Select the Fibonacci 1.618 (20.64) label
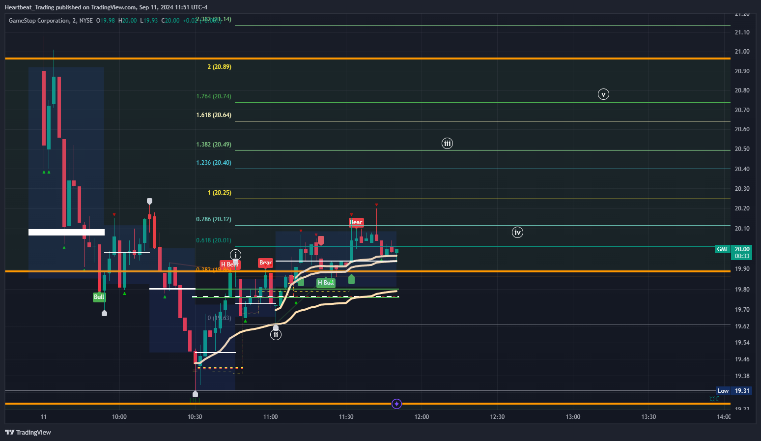The height and width of the screenshot is (441, 761). pyautogui.click(x=214, y=115)
